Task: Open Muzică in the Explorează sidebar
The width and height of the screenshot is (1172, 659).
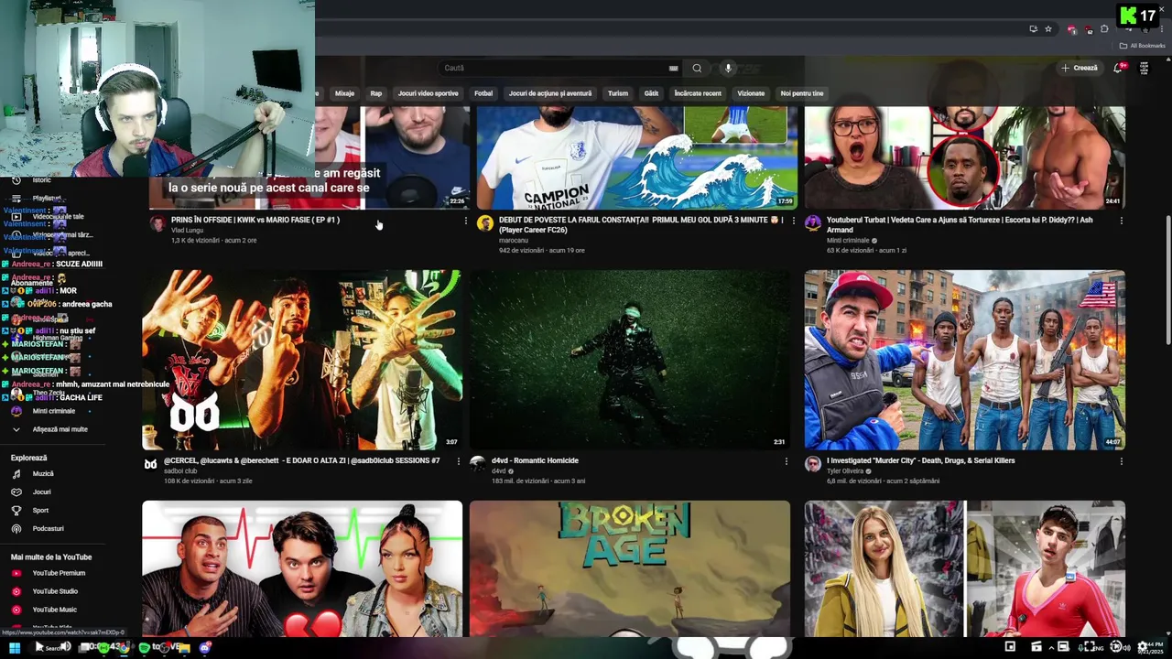Action: [43, 474]
